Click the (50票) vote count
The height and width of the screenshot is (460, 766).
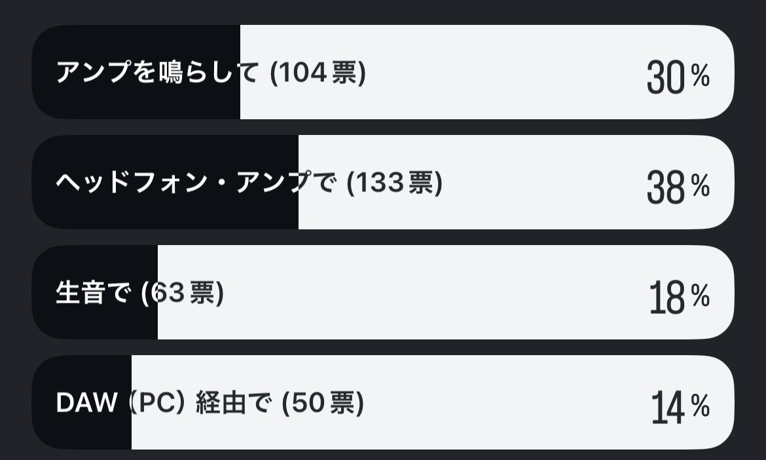click(323, 403)
